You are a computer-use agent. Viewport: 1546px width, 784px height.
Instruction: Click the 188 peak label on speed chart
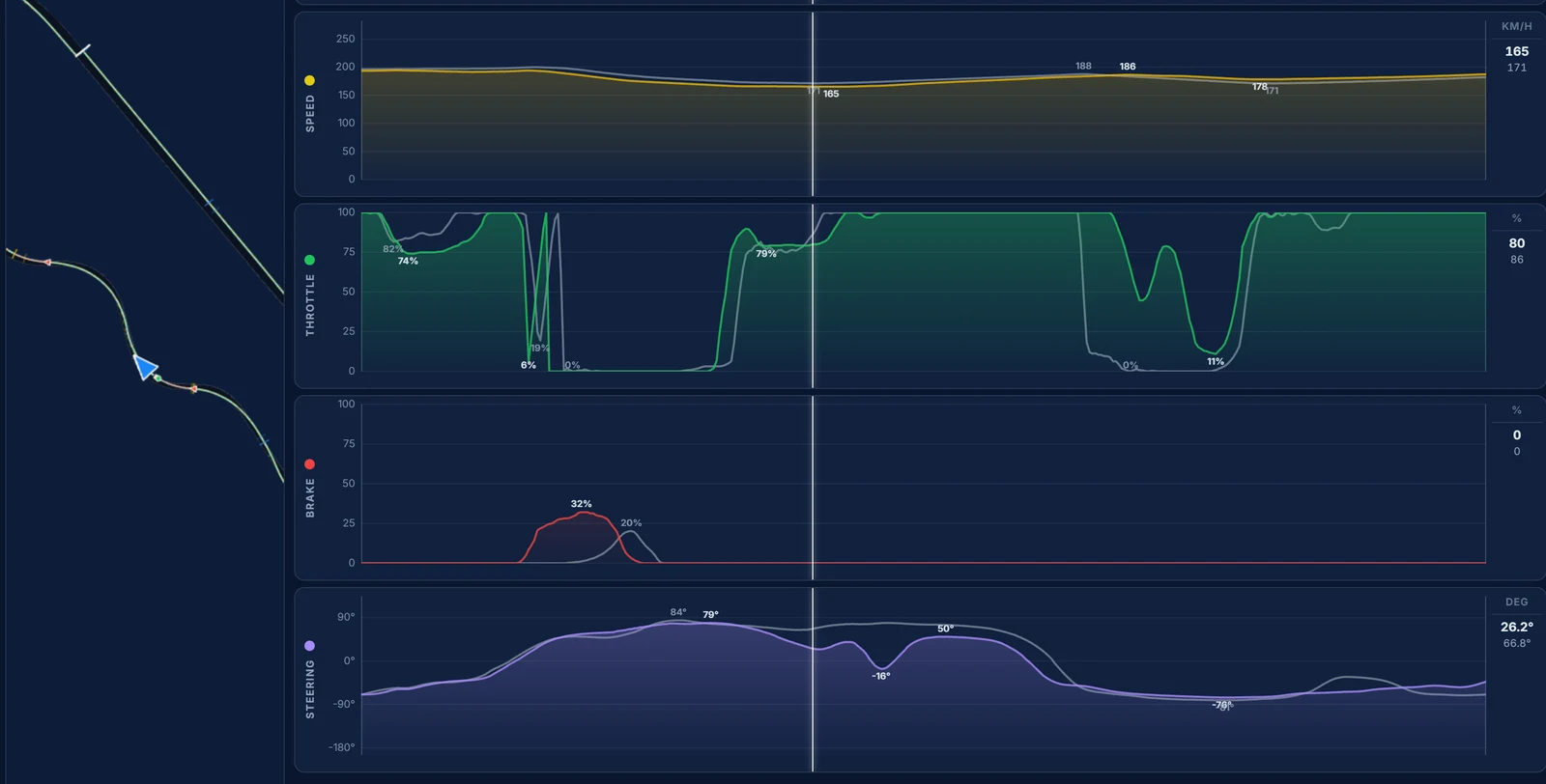click(x=1083, y=67)
